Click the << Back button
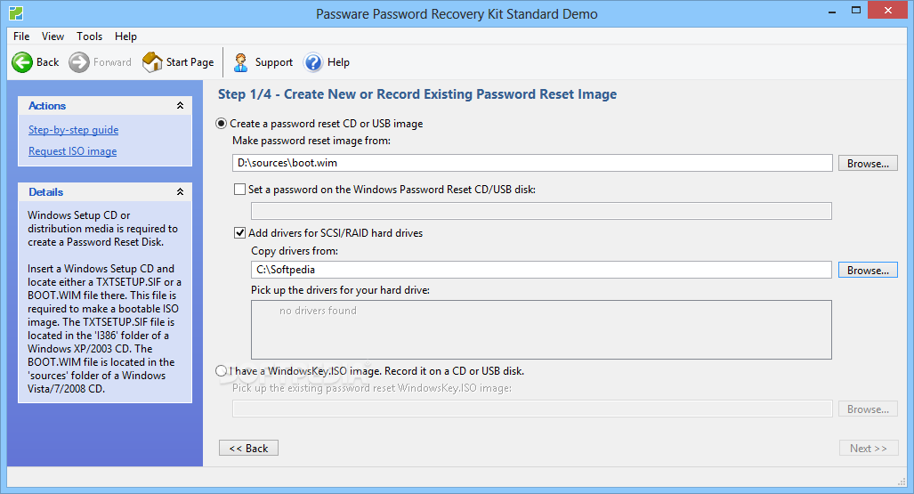The image size is (914, 494). (248, 448)
